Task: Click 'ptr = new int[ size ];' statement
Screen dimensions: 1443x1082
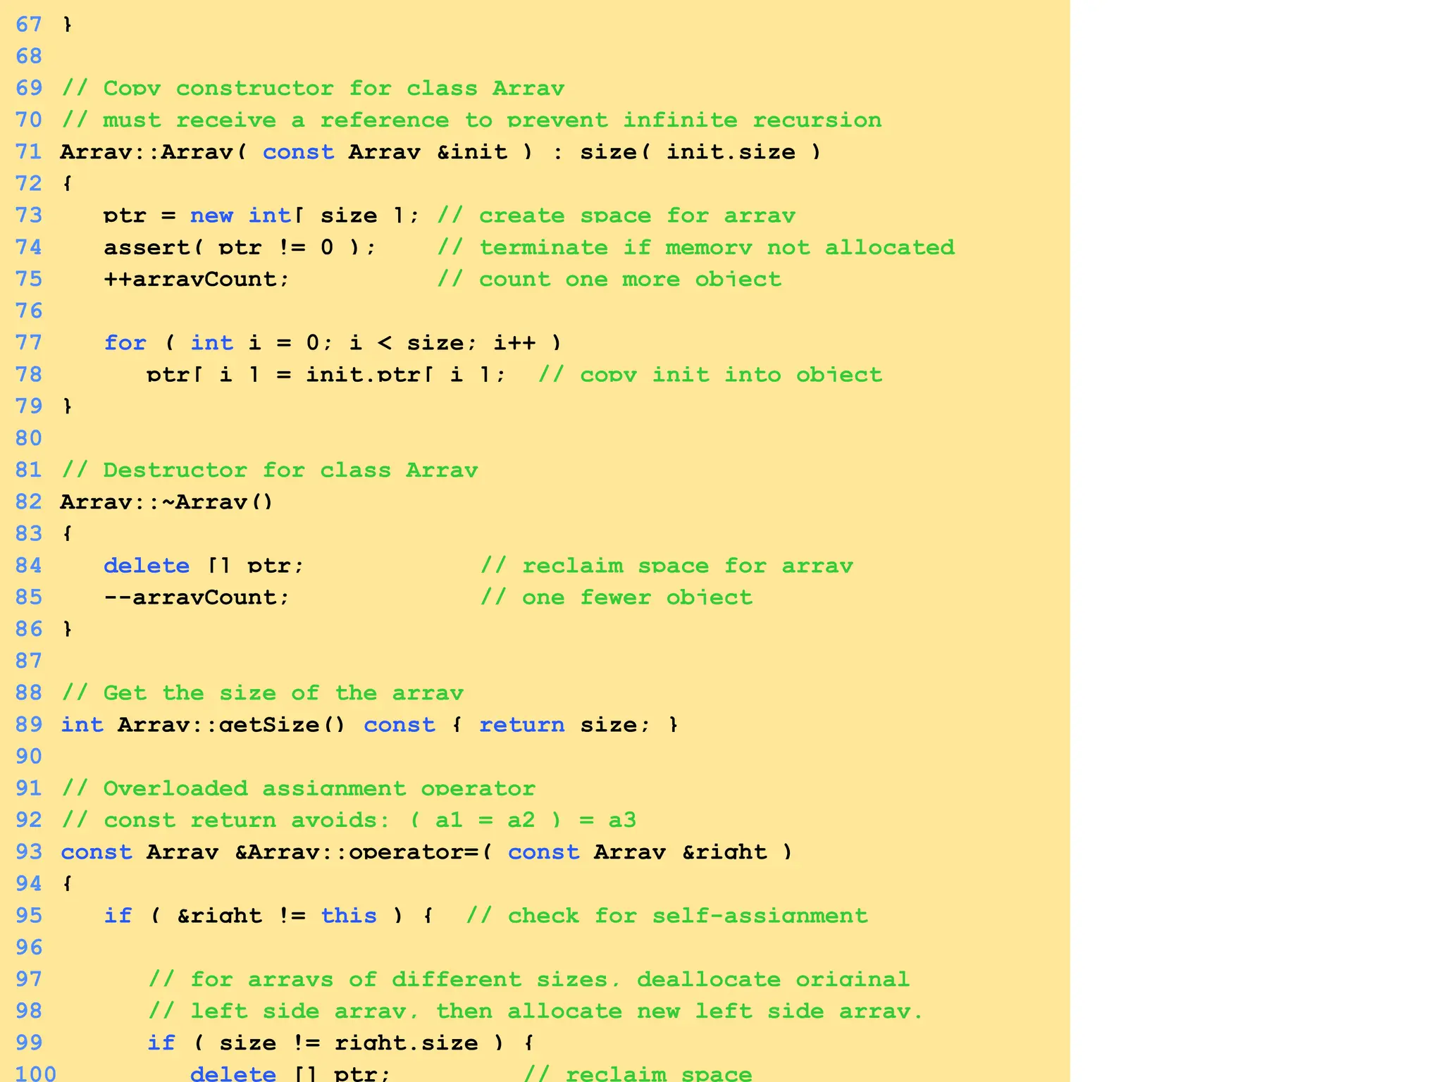Action: (x=261, y=216)
